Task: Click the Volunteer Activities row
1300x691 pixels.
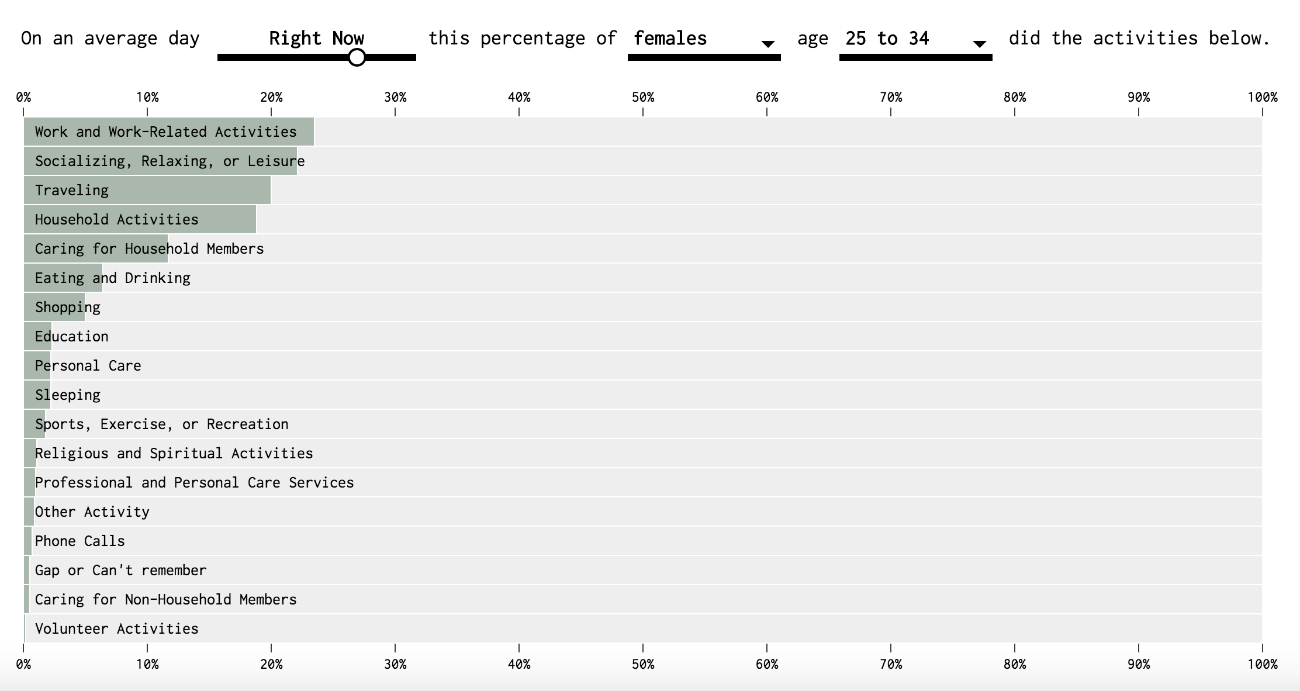Action: [x=643, y=628]
